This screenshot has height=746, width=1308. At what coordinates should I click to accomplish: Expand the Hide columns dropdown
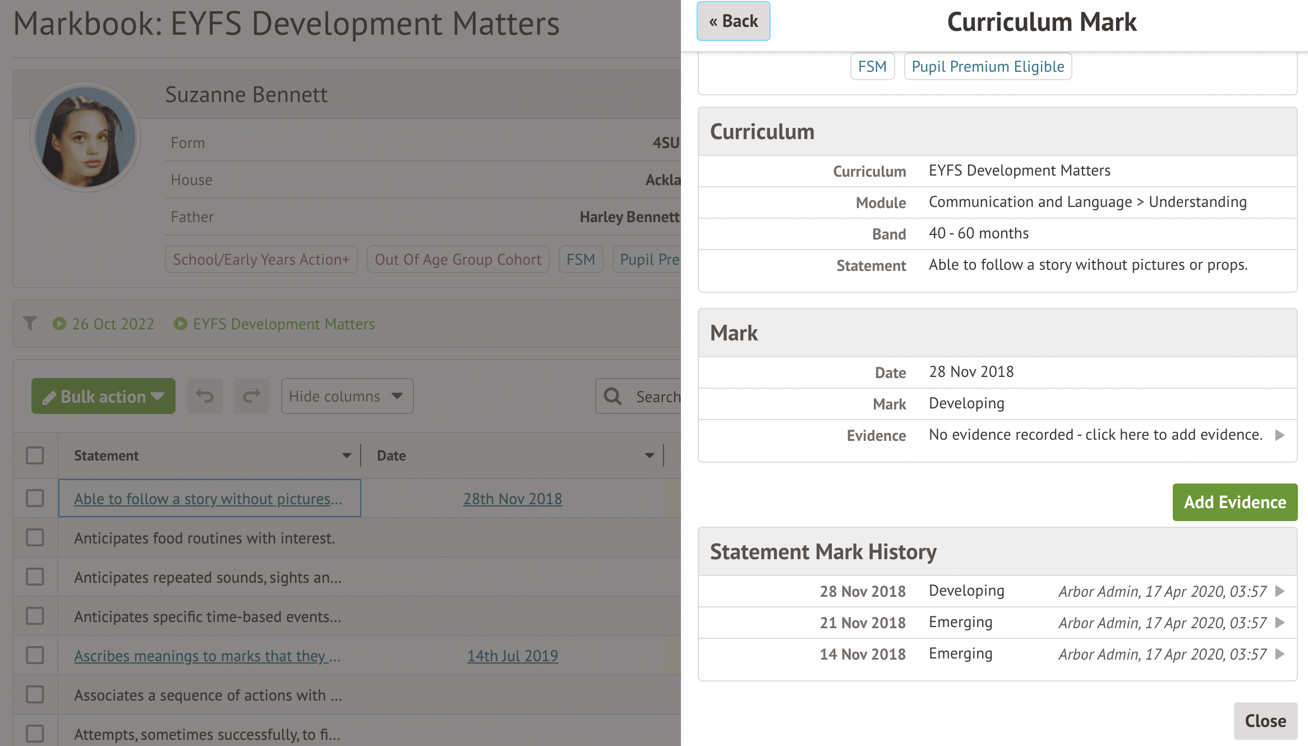pos(347,397)
